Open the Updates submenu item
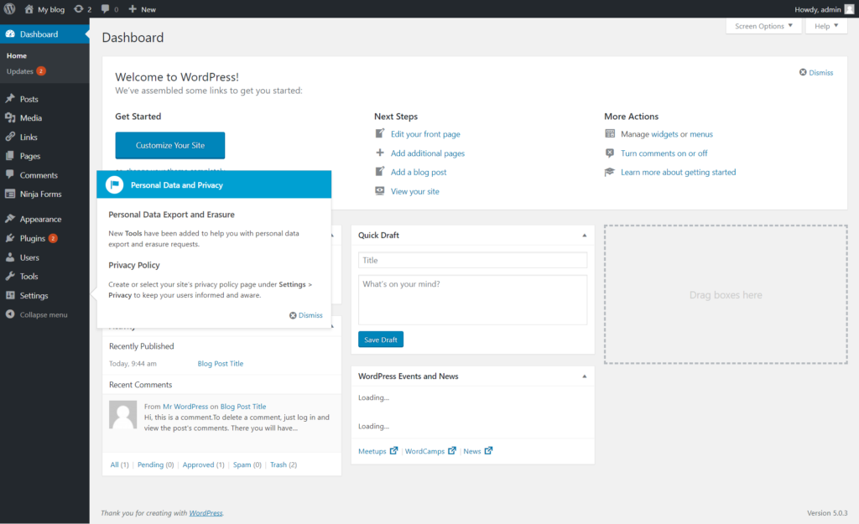The width and height of the screenshot is (859, 524). click(26, 71)
